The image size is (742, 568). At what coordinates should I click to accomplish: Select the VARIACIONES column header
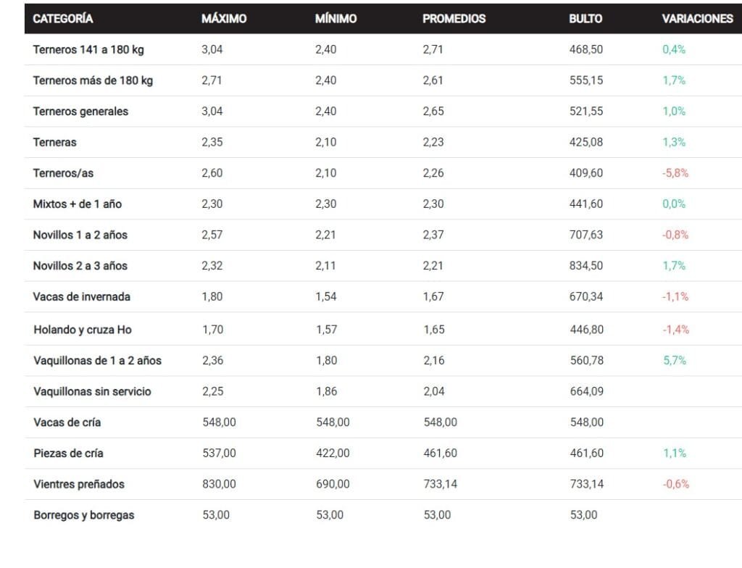(698, 18)
